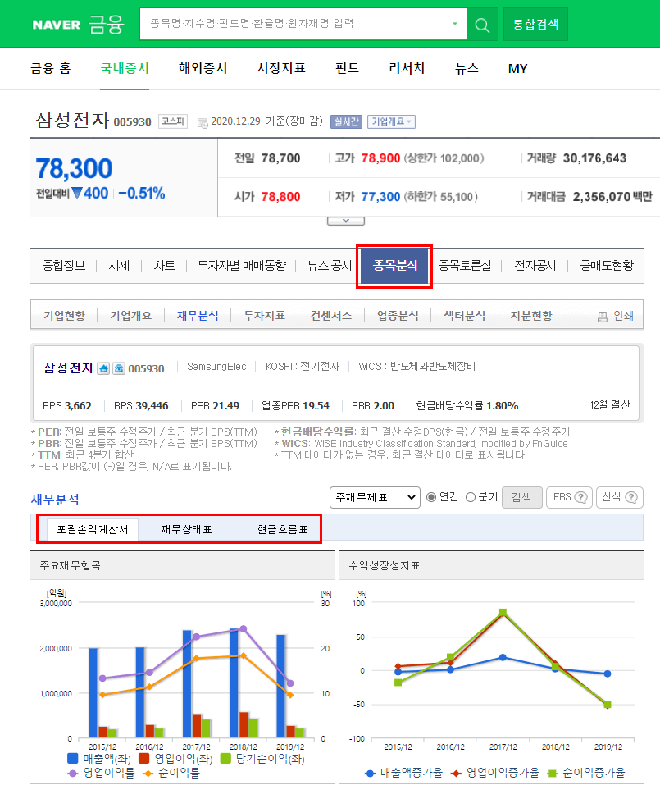Click the phone icon next to 삼성전자
660x790 pixels.
119,368
